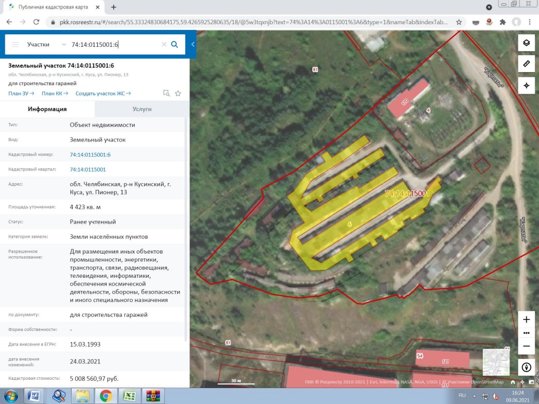This screenshot has height=404, width=539.
Task: Open a new browser tab
Action: [114, 7]
